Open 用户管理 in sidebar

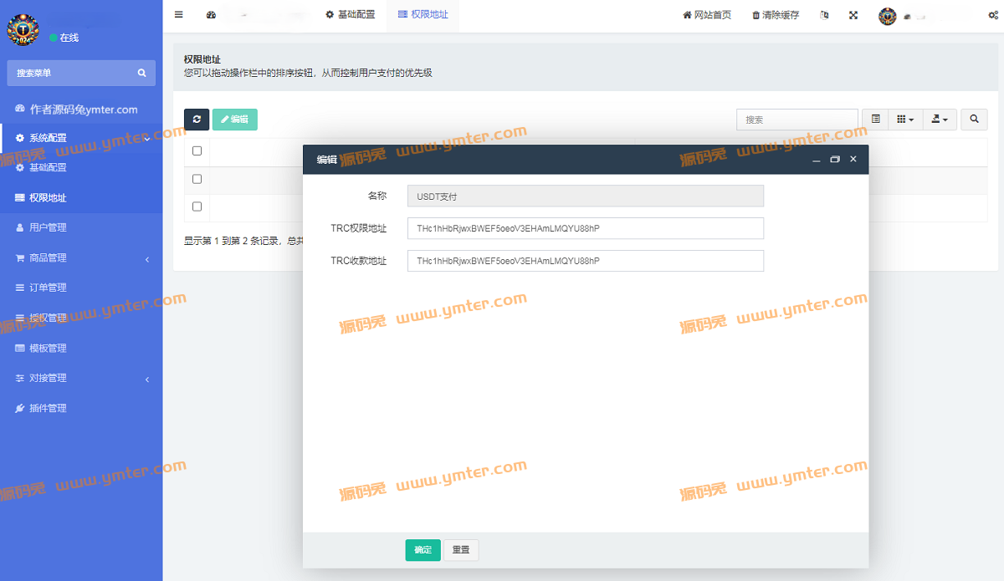click(81, 227)
